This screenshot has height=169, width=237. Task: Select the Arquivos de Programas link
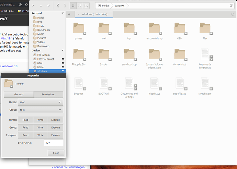(x=205, y=59)
